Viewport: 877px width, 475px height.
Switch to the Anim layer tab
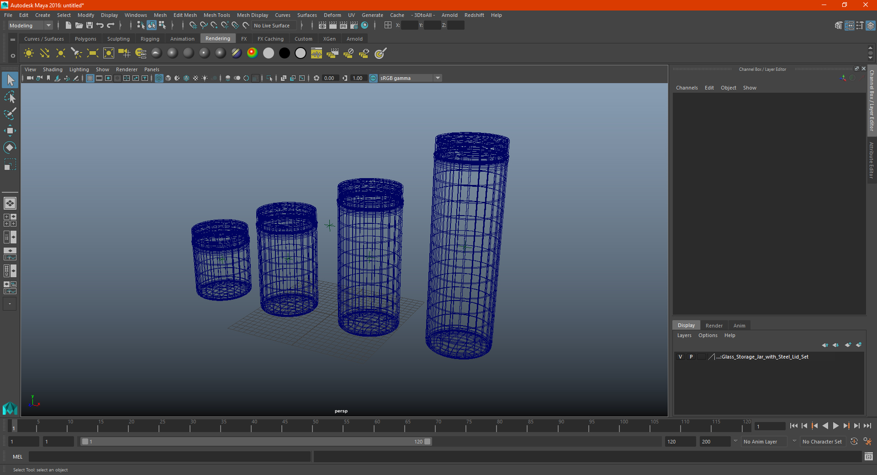739,326
